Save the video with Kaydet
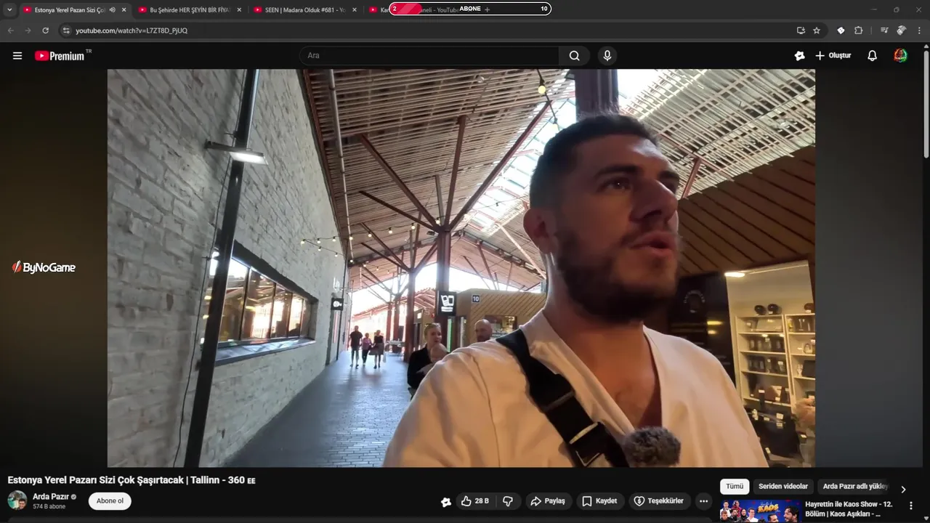The image size is (930, 523). (x=599, y=501)
